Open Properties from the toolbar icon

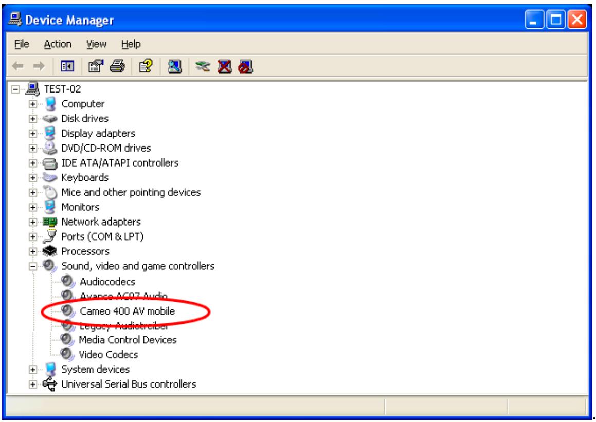tap(96, 66)
